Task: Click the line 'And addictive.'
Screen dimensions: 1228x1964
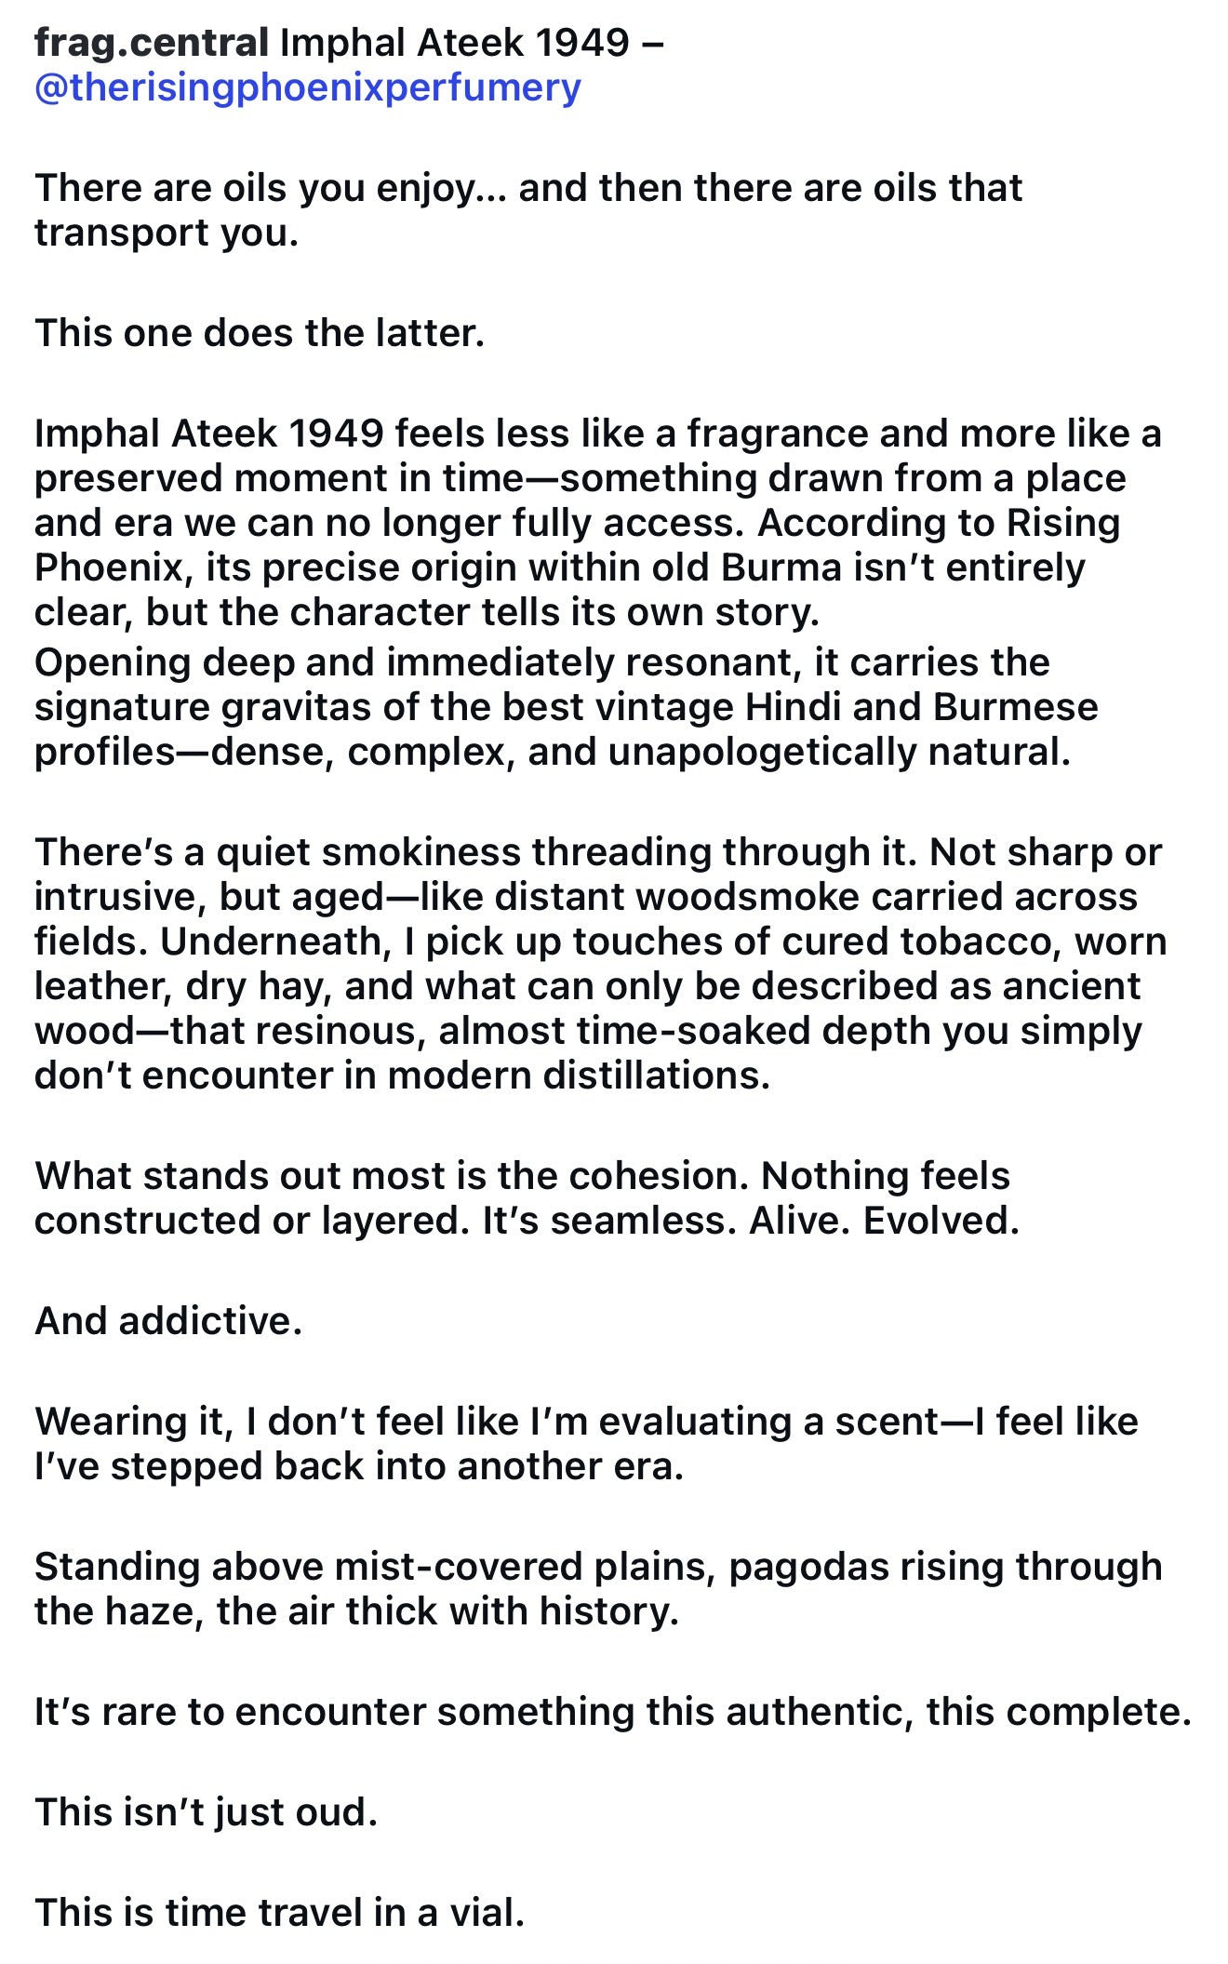Action: [x=168, y=1321]
